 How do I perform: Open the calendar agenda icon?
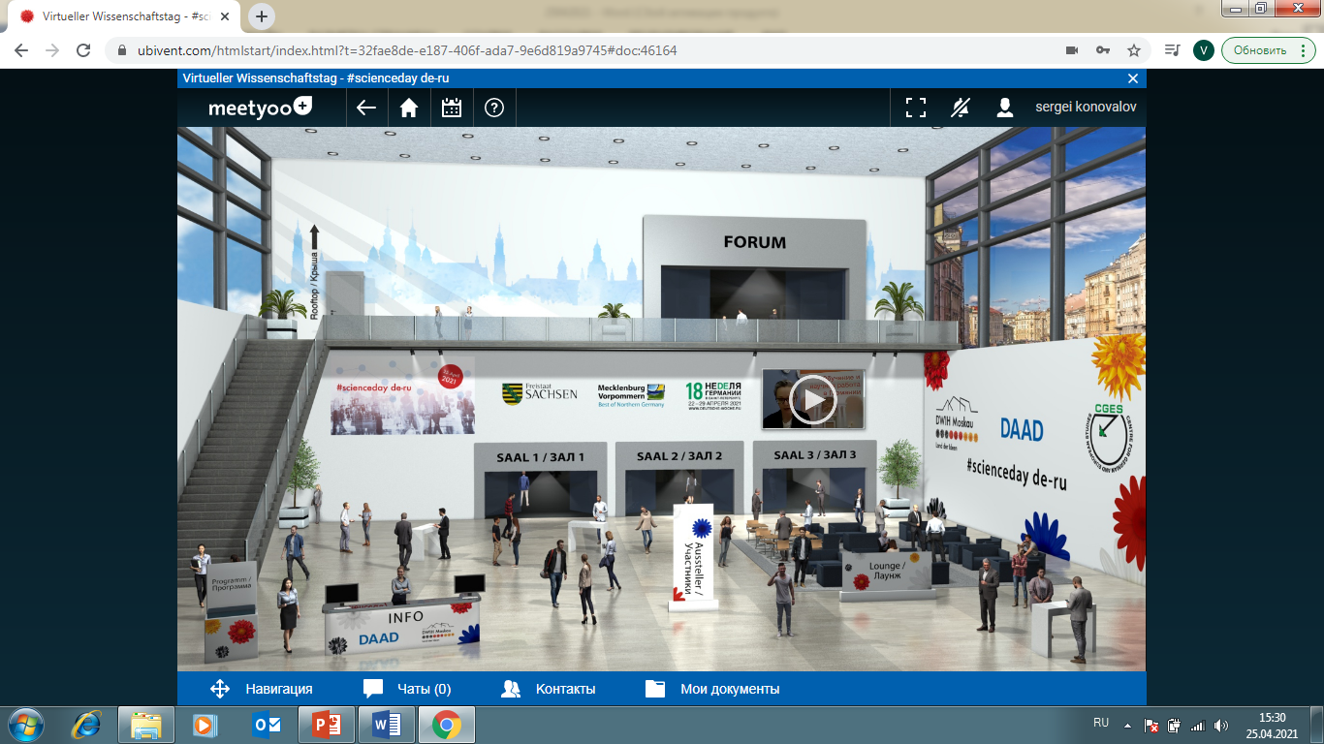coord(452,108)
